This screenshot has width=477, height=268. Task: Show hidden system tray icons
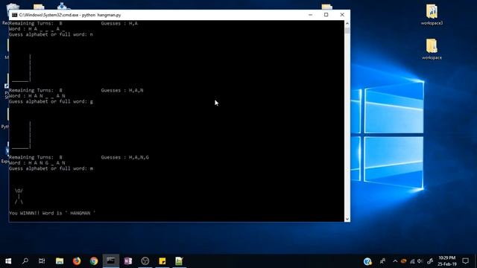tap(395, 261)
